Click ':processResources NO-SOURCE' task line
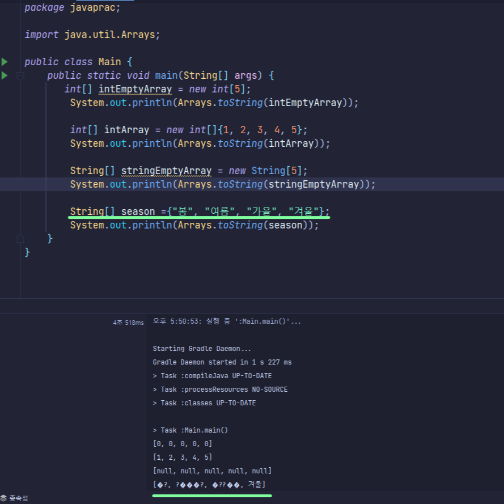 (220, 389)
